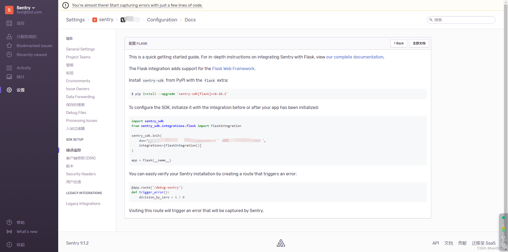Click the 分配给我的 person icon
Image resolution: width=508 pixels, height=252 pixels.
(x=9, y=36)
